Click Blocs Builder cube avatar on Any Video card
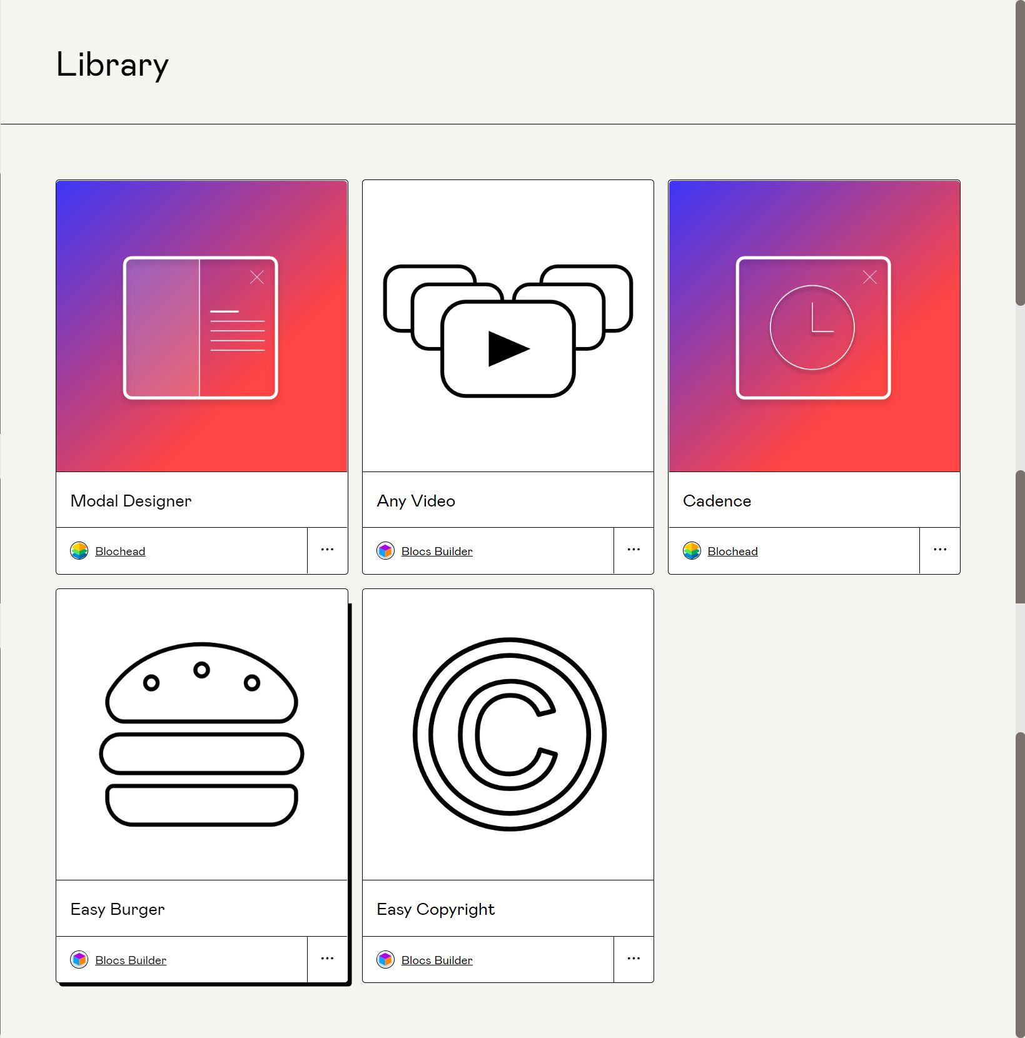The image size is (1025, 1038). 385,551
